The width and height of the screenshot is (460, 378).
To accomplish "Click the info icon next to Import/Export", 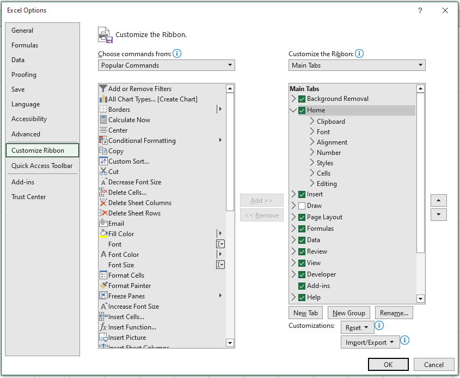I will click(x=404, y=340).
